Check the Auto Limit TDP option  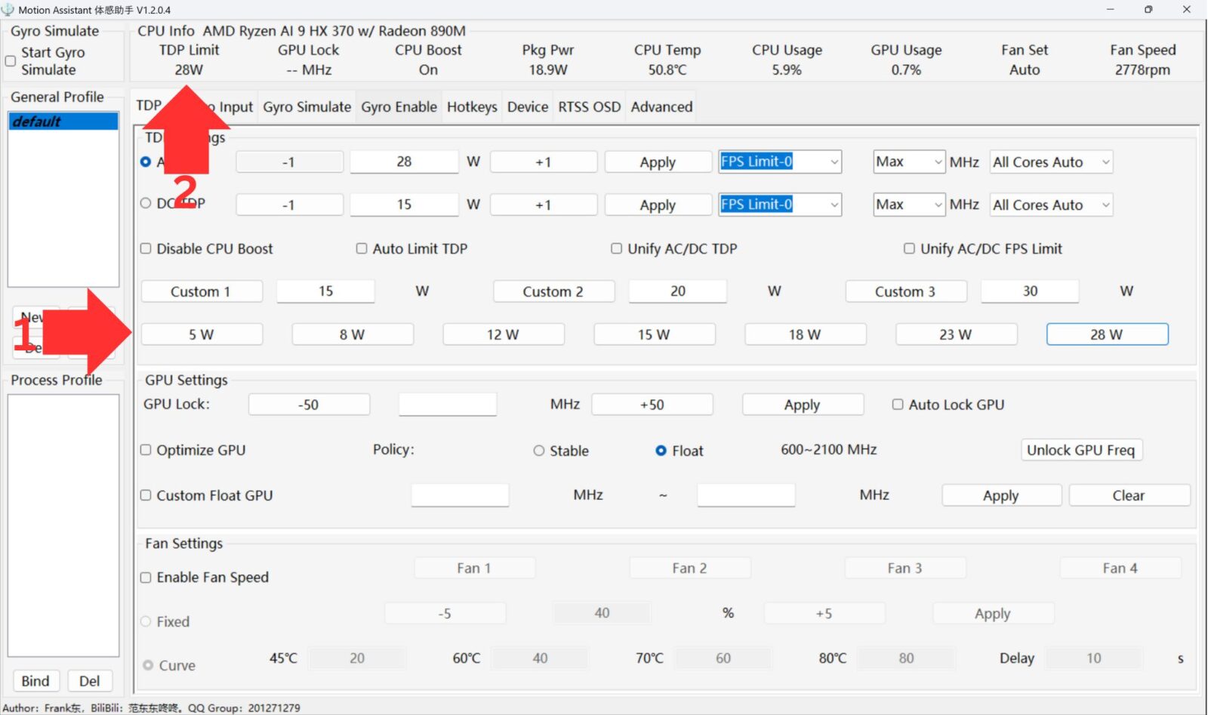tap(362, 248)
